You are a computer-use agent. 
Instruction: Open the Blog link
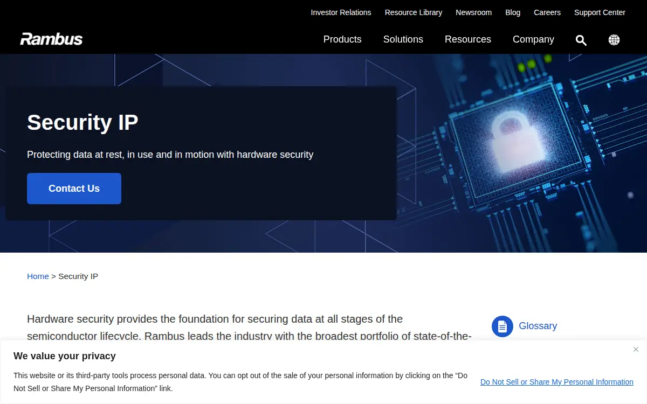point(513,12)
